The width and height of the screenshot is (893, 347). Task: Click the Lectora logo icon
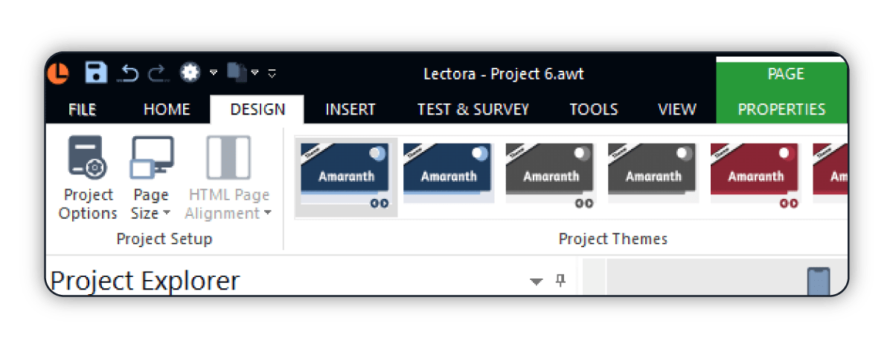tap(60, 72)
